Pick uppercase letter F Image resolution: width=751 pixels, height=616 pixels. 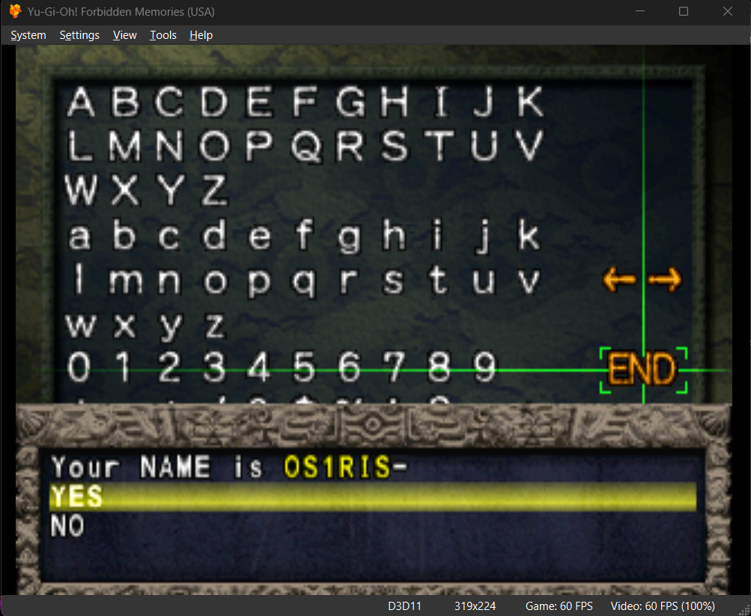304,102
